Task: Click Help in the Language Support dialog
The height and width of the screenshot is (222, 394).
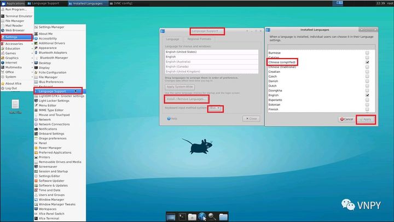Action: [172, 119]
